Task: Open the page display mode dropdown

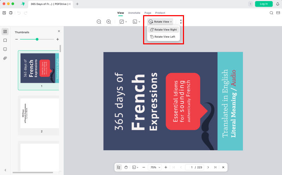Action: coord(136,22)
